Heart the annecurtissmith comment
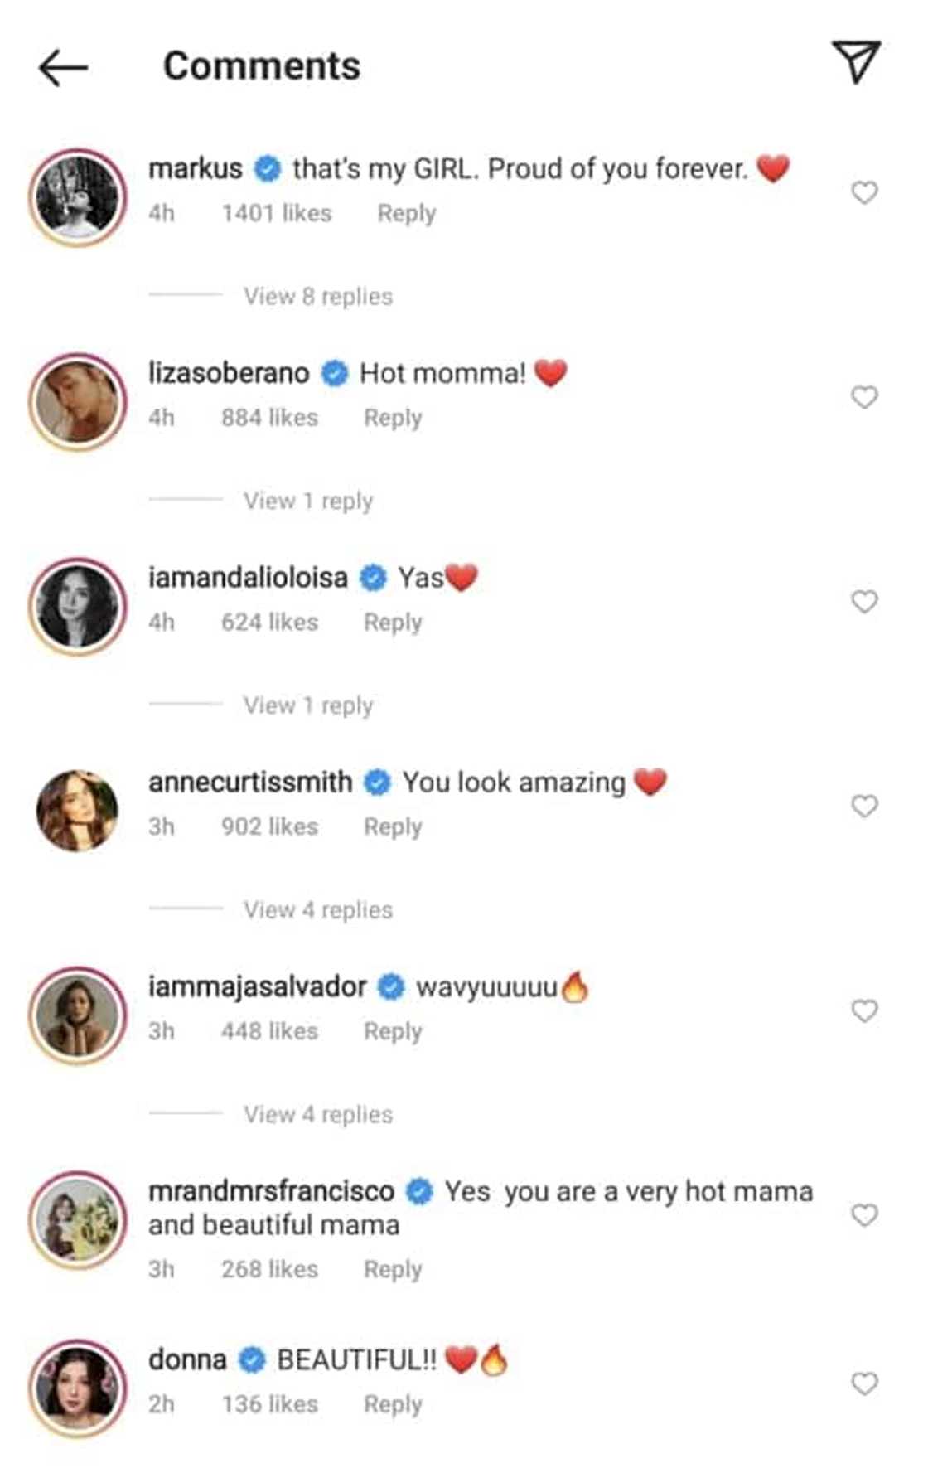Viewport: 928px width, 1473px height. [x=864, y=806]
